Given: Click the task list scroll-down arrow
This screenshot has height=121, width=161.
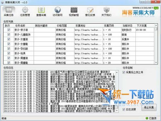Looking at the screenshot, I should [156, 62].
